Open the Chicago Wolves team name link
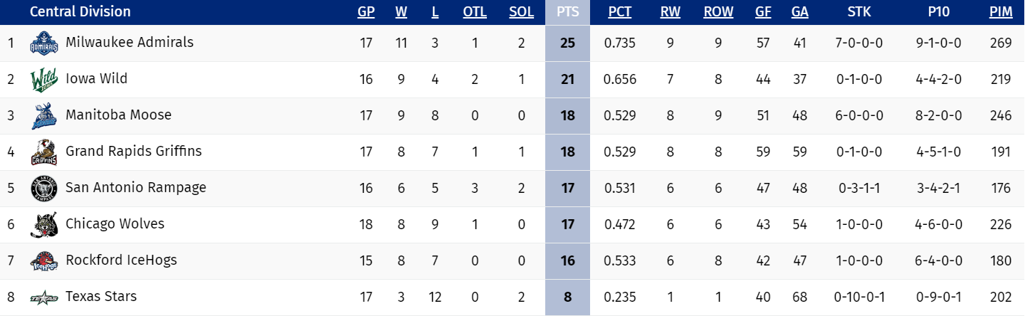The width and height of the screenshot is (1025, 316). pos(115,224)
